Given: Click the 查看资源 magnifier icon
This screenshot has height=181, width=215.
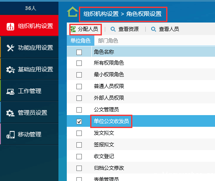Looking at the screenshot, I should (113, 29).
